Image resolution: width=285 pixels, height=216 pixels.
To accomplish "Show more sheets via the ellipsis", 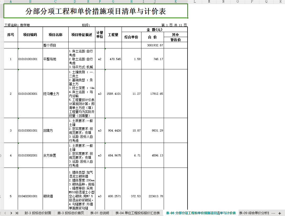I will pyautogui.click(x=273, y=213).
